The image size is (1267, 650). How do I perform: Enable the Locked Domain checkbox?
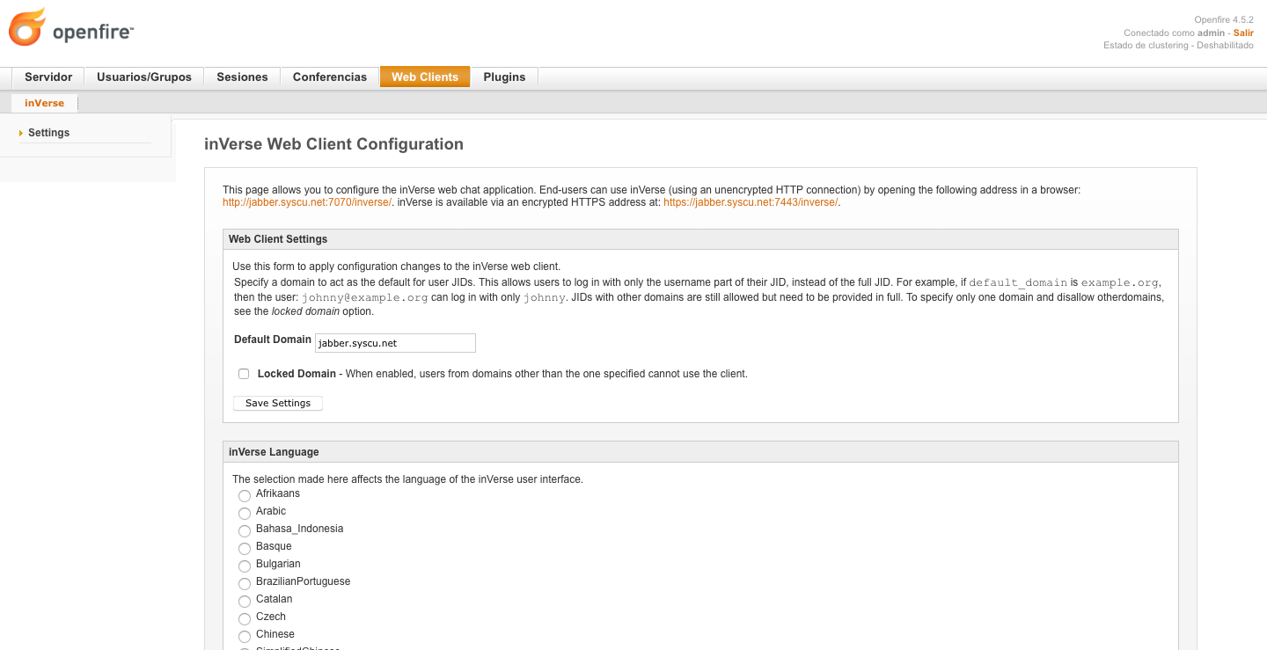(x=244, y=374)
